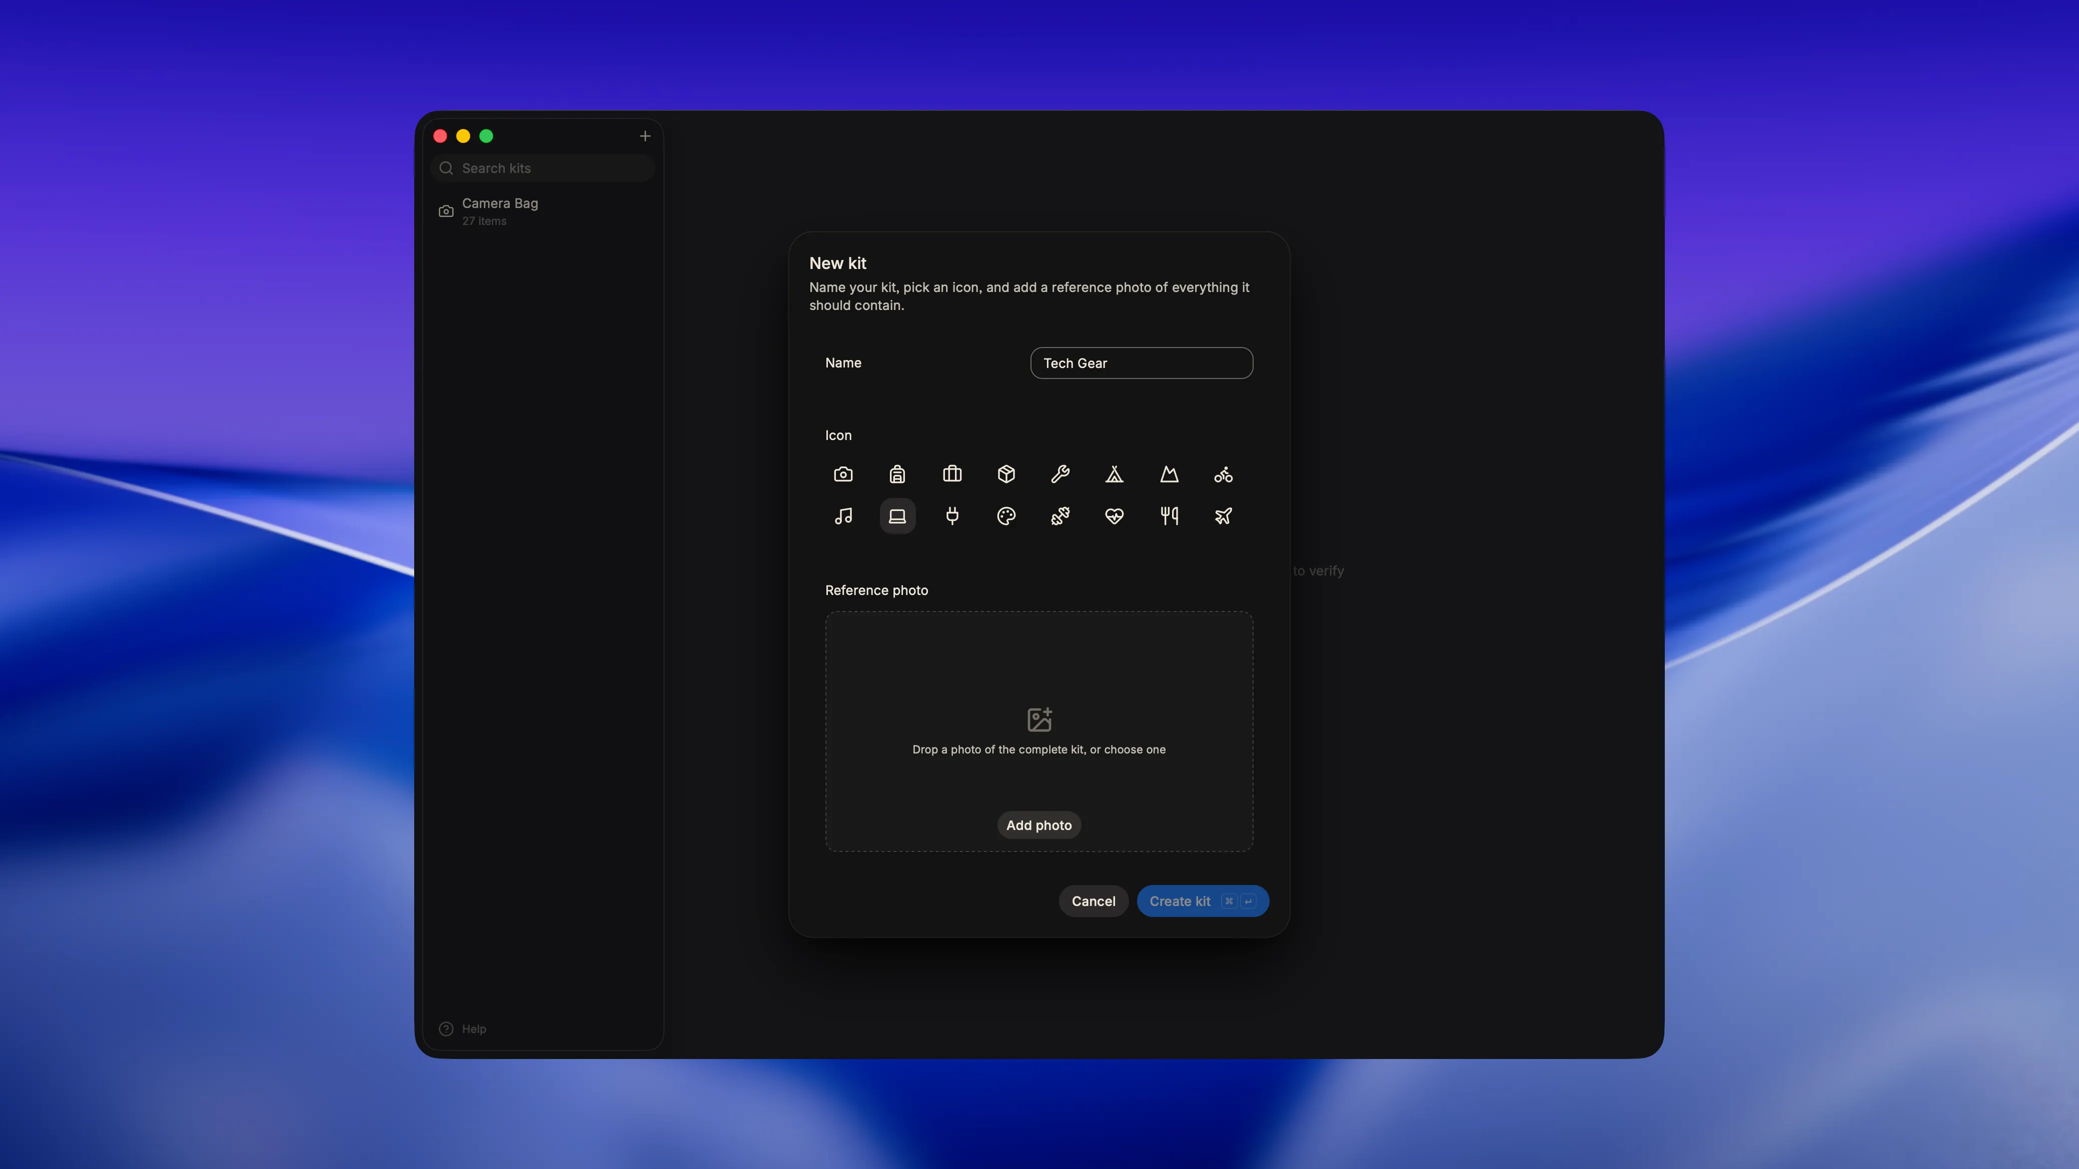Close the window with red button
Viewport: 2079px width, 1169px height.
point(440,135)
